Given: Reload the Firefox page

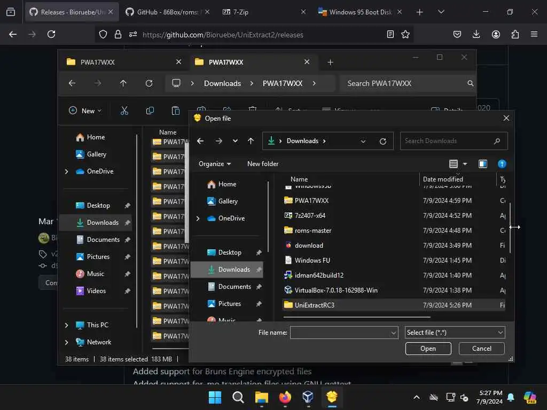Looking at the screenshot, I should click(51, 34).
